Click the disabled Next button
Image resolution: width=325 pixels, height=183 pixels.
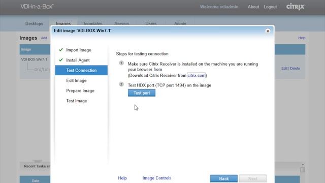click(253, 178)
